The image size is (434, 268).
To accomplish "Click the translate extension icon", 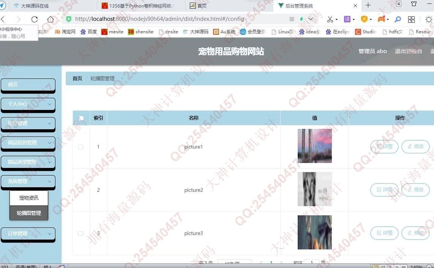I will [347, 19].
